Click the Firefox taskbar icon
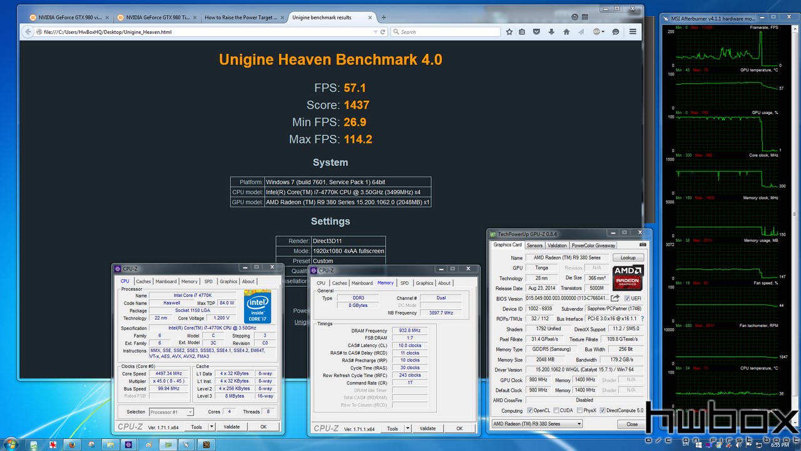The height and width of the screenshot is (451, 801). pos(72,444)
